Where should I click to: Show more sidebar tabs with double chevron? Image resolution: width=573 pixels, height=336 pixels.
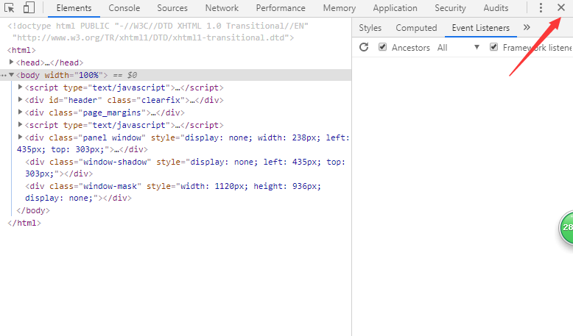point(527,27)
